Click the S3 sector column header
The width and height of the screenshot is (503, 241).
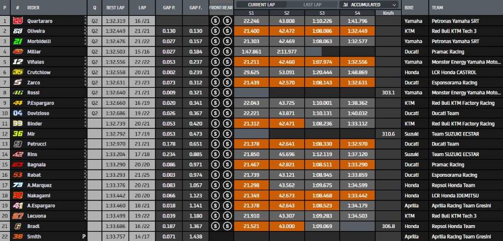click(x=322, y=13)
